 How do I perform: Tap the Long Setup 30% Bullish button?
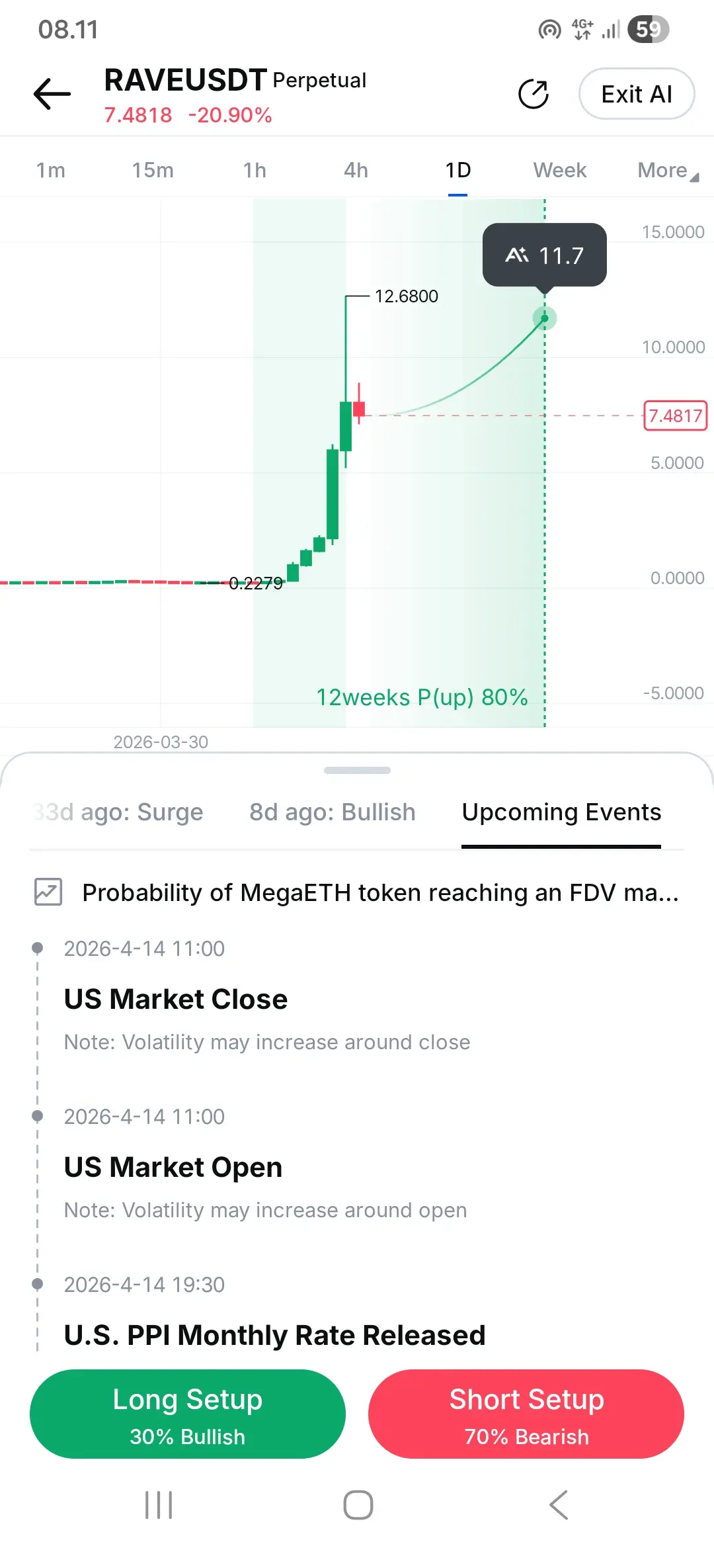pos(188,1414)
